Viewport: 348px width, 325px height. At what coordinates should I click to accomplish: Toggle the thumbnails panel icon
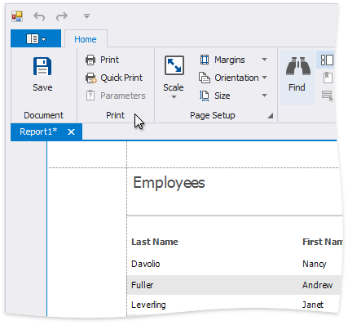pos(327,60)
